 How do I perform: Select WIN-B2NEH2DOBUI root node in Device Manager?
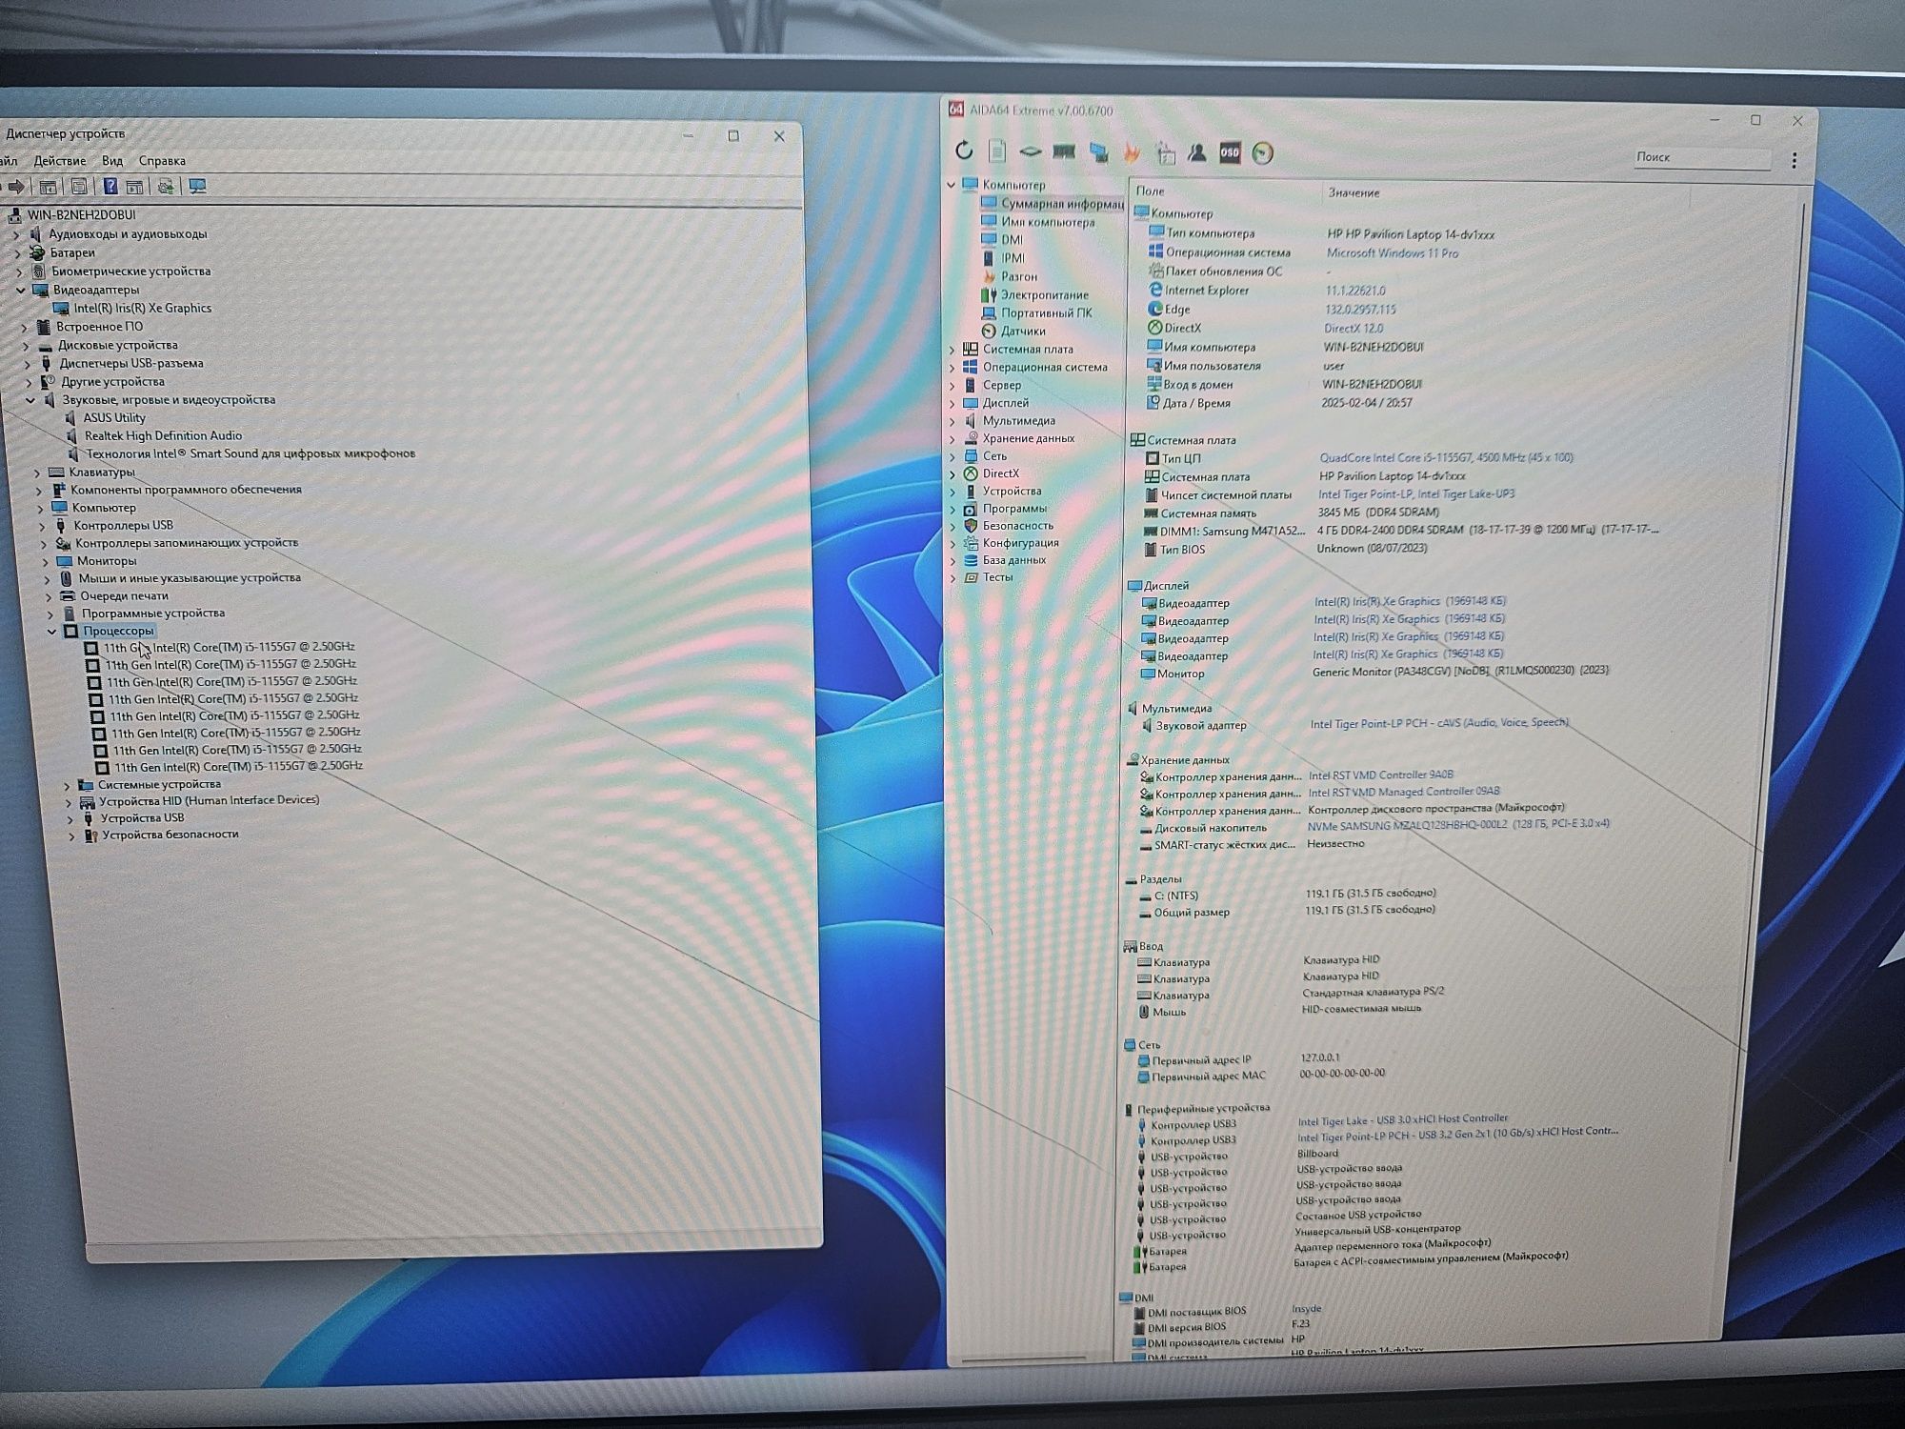81,215
